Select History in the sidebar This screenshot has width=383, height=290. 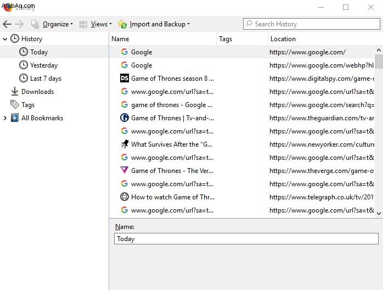tap(32, 39)
